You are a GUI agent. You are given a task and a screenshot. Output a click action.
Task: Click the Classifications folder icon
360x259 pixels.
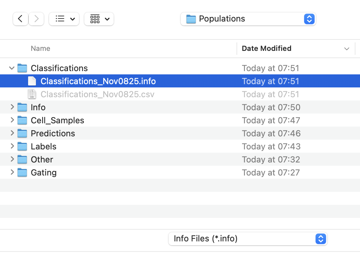[22, 68]
